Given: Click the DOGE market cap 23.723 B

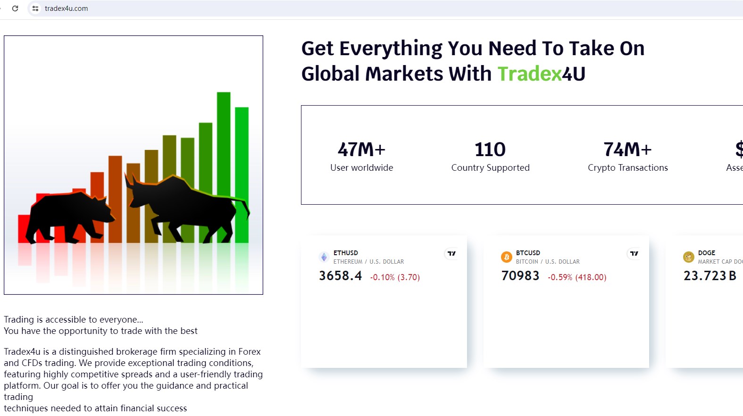Looking at the screenshot, I should pos(710,276).
